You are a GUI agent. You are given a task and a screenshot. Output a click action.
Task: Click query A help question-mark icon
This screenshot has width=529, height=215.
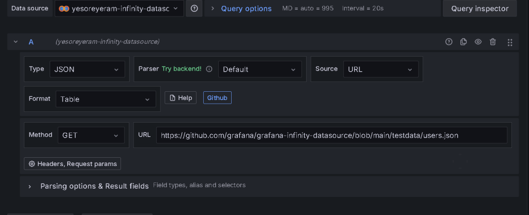(x=449, y=42)
